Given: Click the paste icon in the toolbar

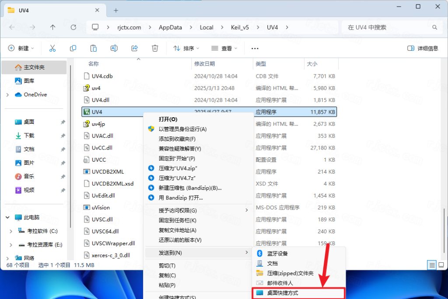Looking at the screenshot, I should pos(94,48).
